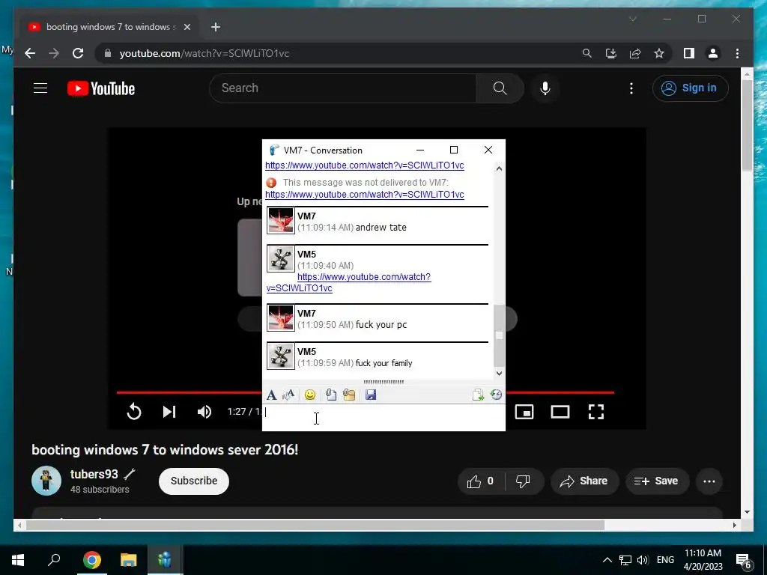Enter full screen video mode
Viewport: 767px width, 575px height.
(595, 413)
